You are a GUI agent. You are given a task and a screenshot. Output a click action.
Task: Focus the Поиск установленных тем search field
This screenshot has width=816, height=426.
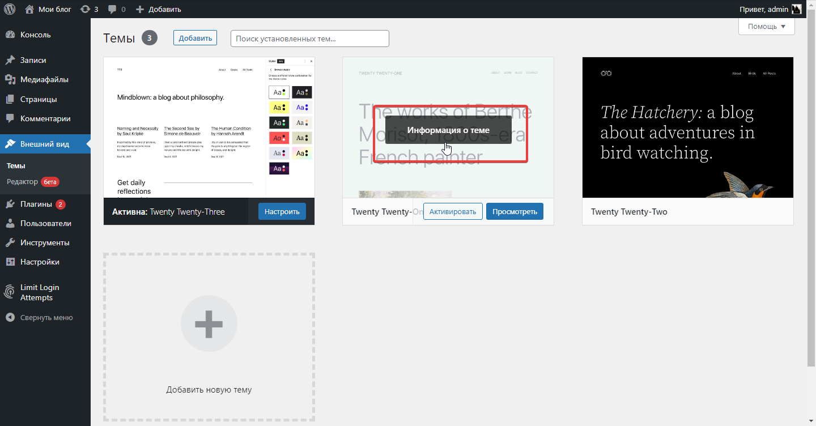[310, 39]
